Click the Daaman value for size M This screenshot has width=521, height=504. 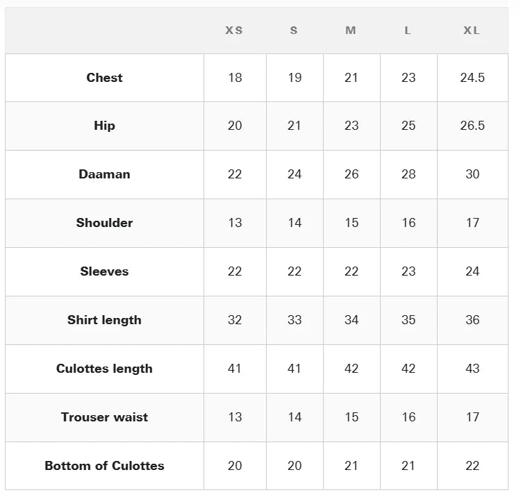coord(352,174)
